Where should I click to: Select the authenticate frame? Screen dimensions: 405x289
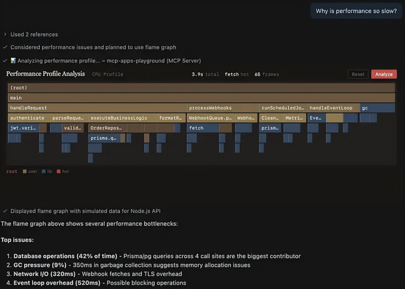click(28, 118)
